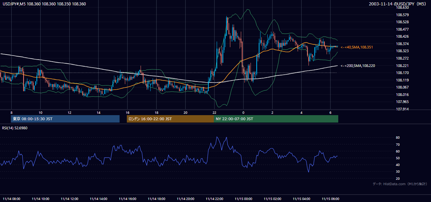Click price axis value 107.914
The height and width of the screenshot is (202, 431).
point(402,109)
